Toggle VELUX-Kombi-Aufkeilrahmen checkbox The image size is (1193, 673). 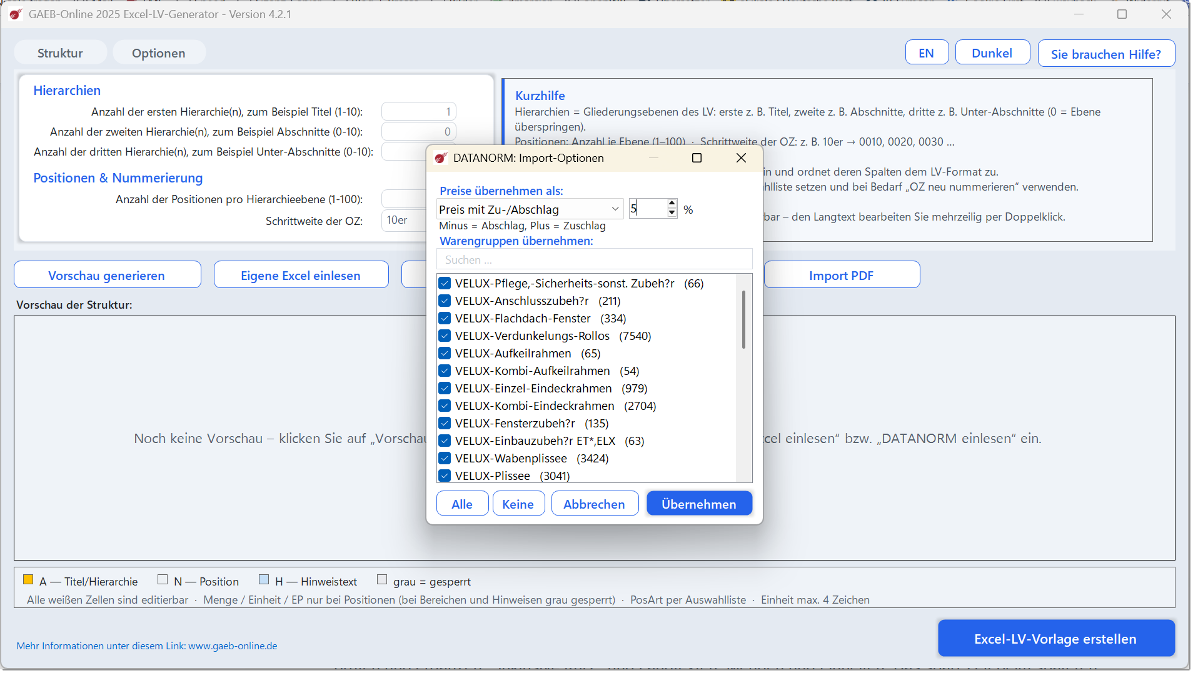tap(445, 371)
